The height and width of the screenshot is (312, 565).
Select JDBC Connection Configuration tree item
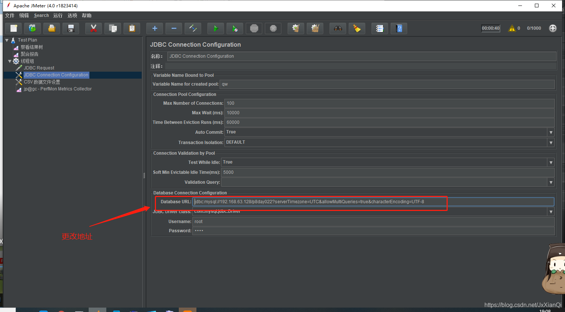pyautogui.click(x=56, y=75)
